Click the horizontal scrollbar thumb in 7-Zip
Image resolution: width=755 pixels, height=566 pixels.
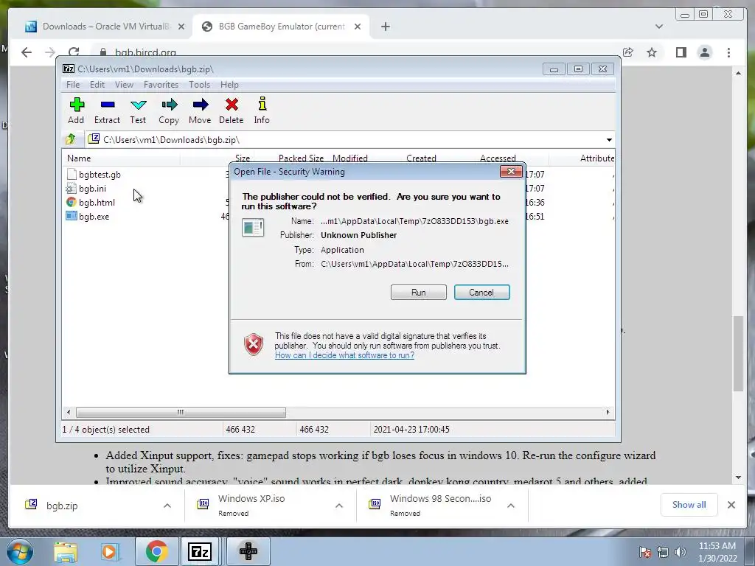click(x=181, y=412)
